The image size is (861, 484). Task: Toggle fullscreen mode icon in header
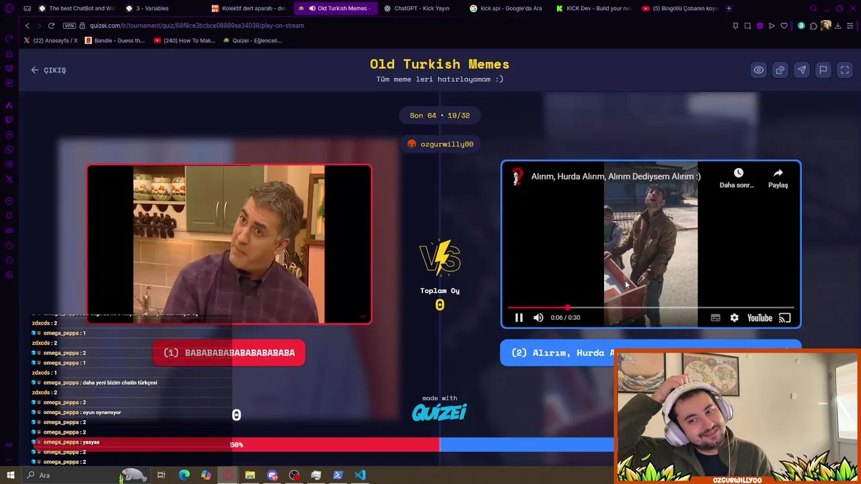(x=844, y=70)
